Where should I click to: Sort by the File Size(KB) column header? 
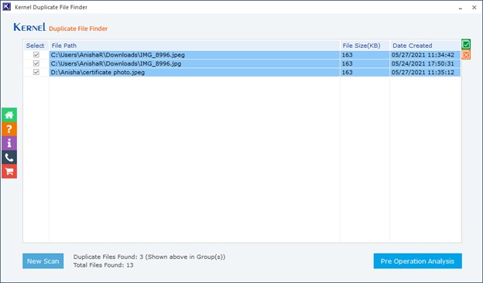click(x=365, y=46)
